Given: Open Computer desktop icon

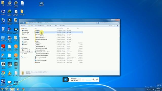Looking at the screenshot, I should pyautogui.click(x=3, y=12).
